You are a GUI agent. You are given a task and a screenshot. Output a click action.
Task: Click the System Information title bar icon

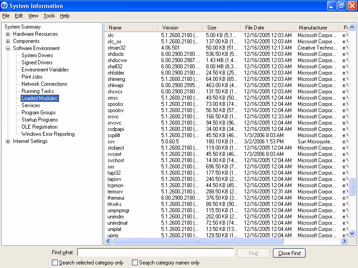pos(4,6)
